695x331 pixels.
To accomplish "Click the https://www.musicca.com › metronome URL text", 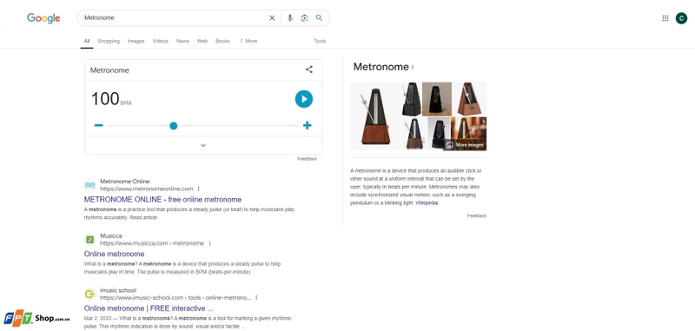I will (x=152, y=243).
